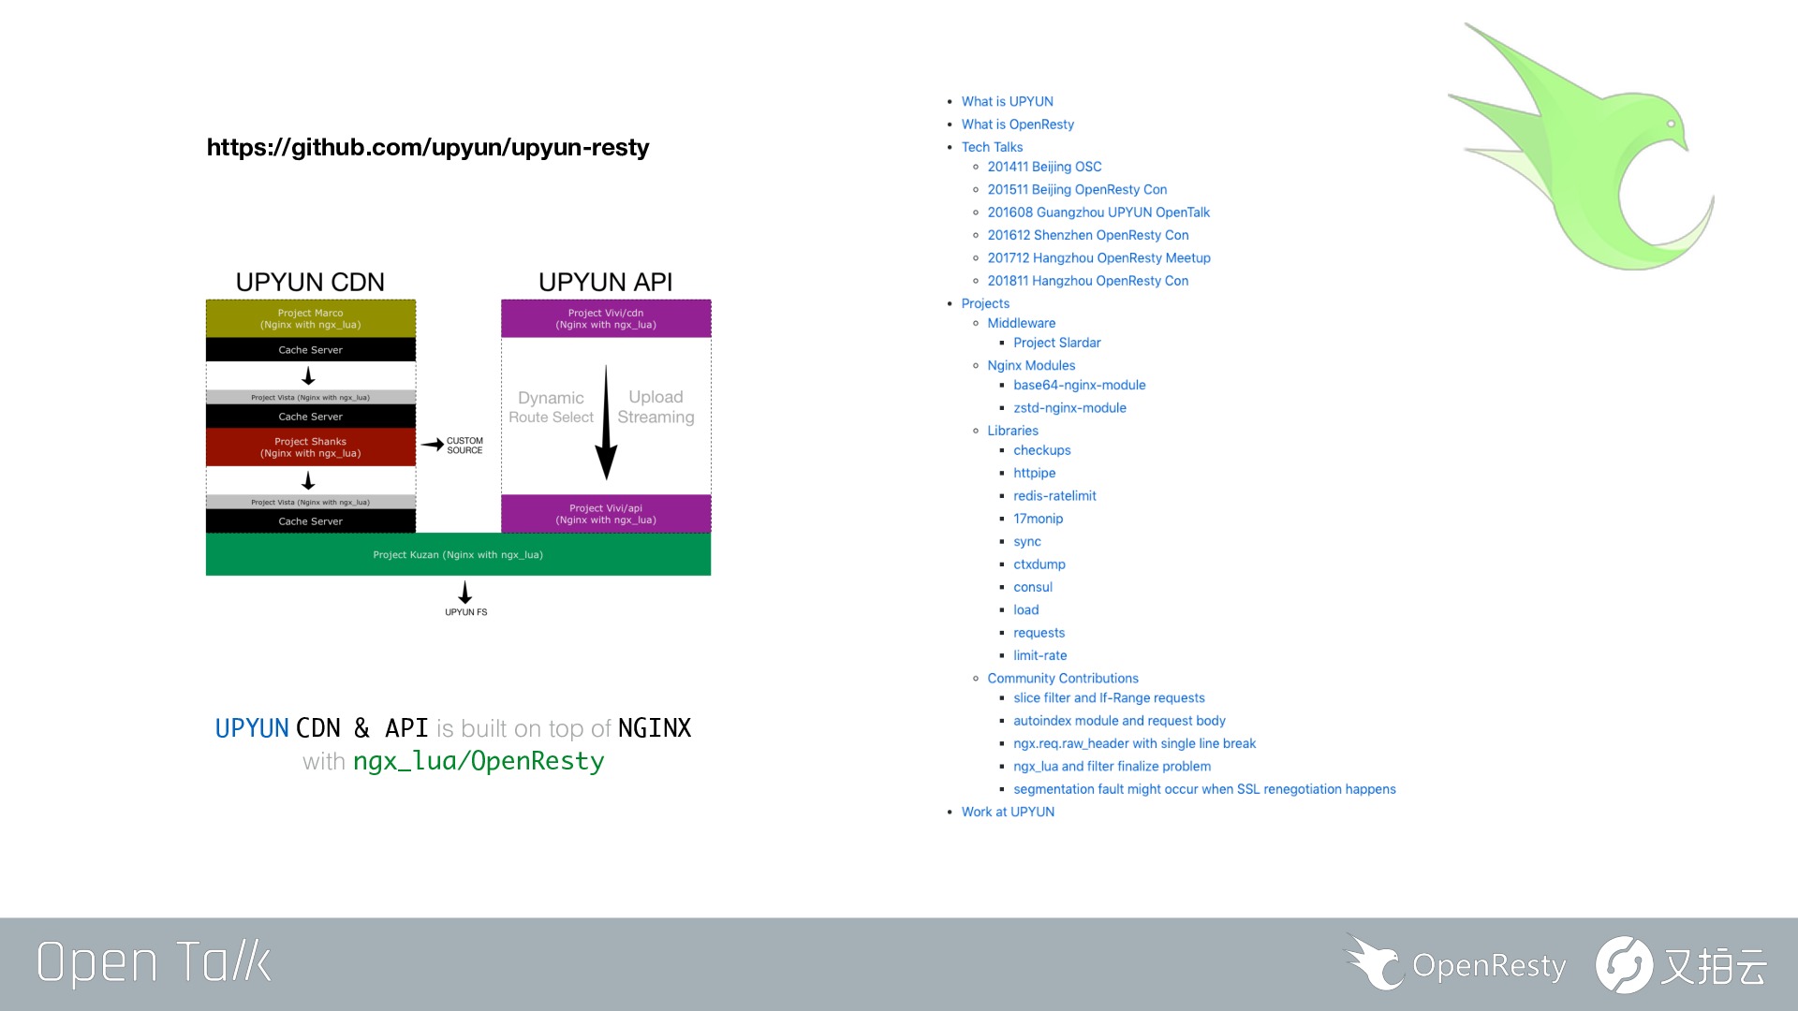Toggle the Community Contributions section
Image resolution: width=1798 pixels, height=1011 pixels.
click(x=1062, y=678)
